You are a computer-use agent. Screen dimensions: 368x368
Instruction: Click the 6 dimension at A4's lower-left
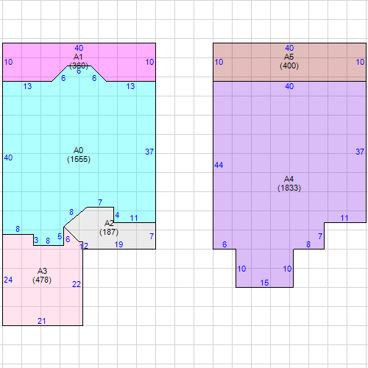224,244
